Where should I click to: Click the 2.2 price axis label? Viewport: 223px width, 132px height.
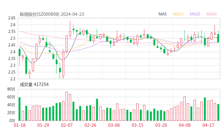point(13,79)
